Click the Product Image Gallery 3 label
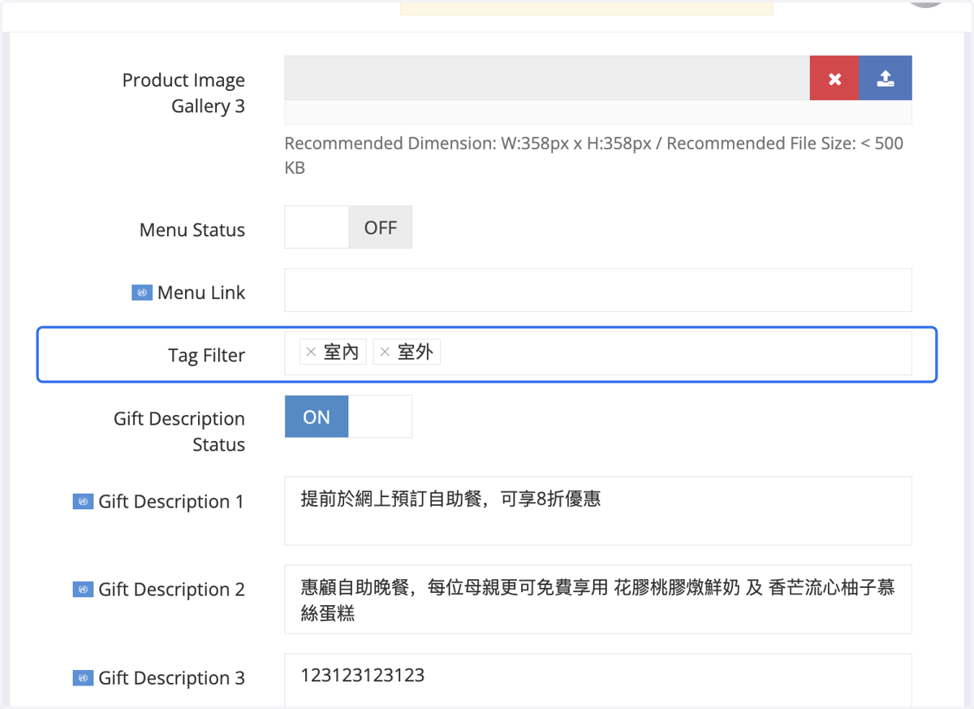The width and height of the screenshot is (974, 709). (183, 93)
